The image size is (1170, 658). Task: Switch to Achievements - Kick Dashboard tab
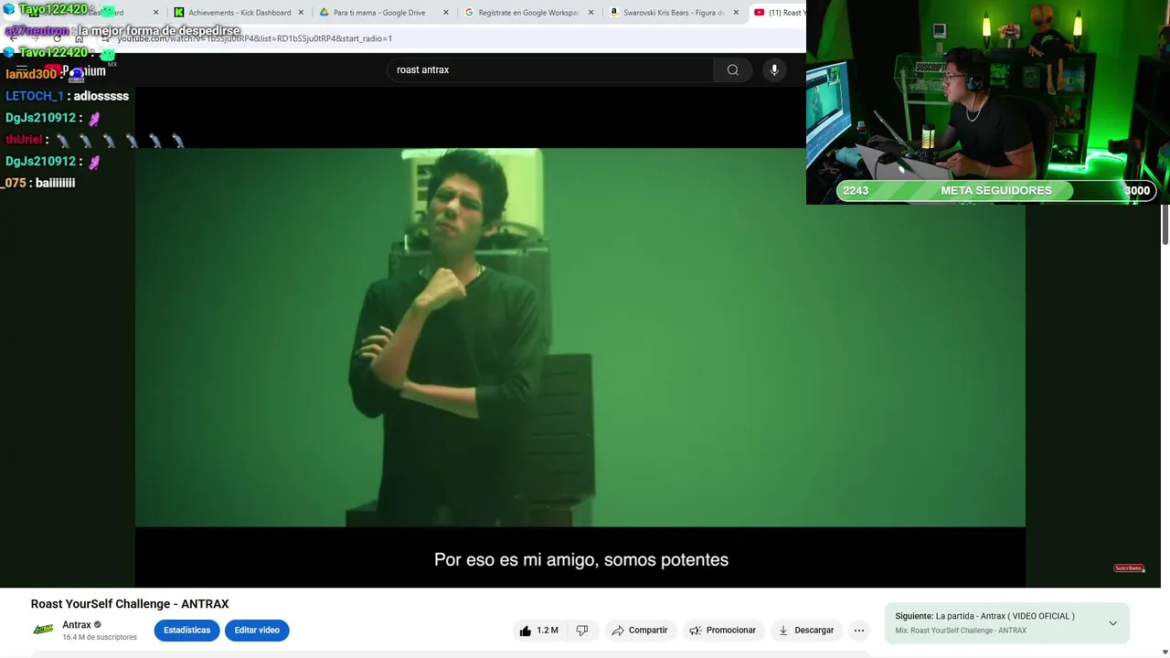(239, 13)
